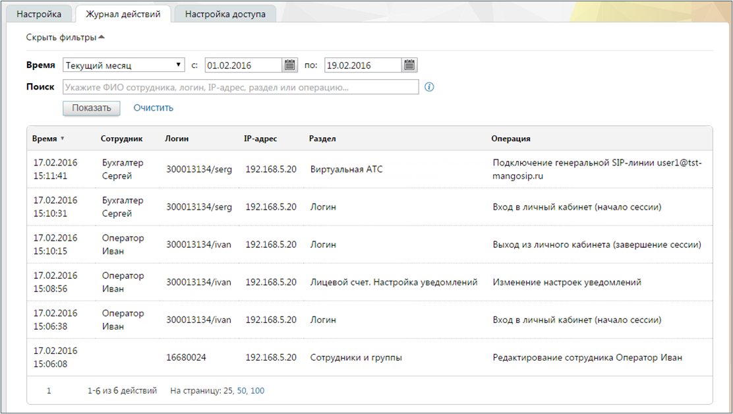Click Выход из личного кабинета operation
Image resolution: width=733 pixels, height=414 pixels.
coord(597,245)
